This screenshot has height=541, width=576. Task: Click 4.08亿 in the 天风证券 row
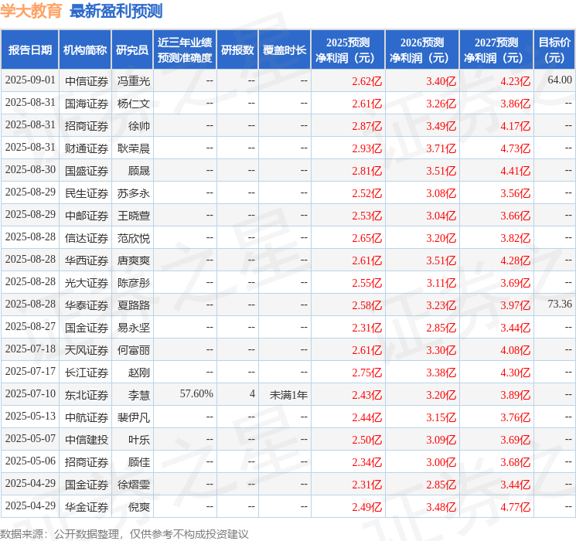pyautogui.click(x=516, y=350)
